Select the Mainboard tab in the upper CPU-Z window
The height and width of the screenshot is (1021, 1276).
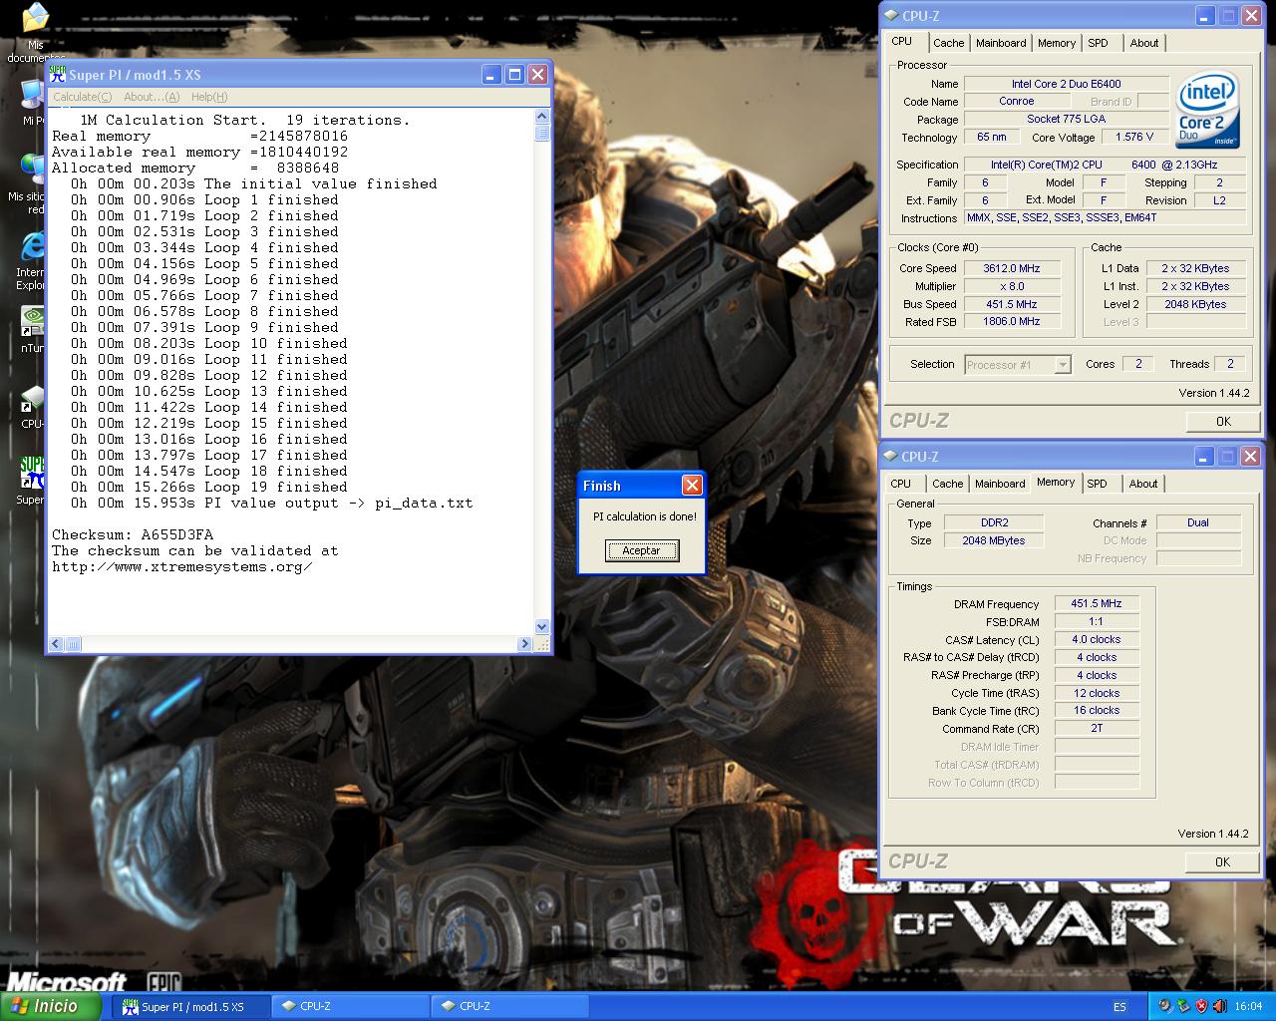(x=1001, y=43)
